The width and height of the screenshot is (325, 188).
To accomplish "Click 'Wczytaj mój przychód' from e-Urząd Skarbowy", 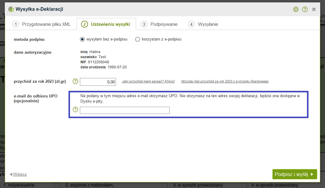I will [225, 81].
